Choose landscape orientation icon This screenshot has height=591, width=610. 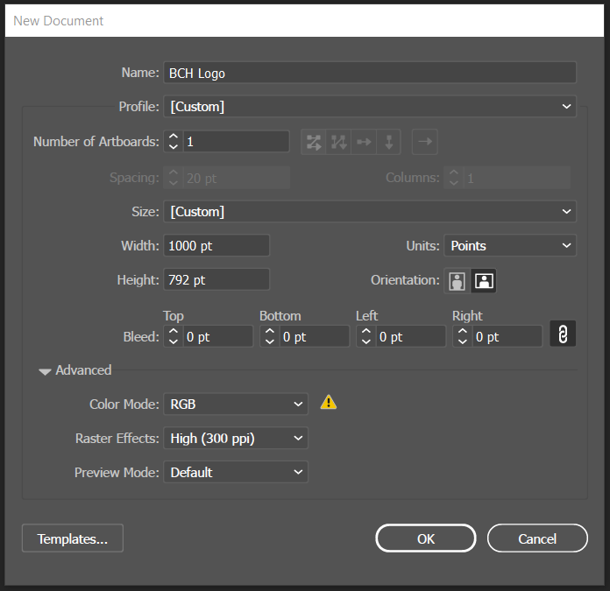click(x=484, y=280)
